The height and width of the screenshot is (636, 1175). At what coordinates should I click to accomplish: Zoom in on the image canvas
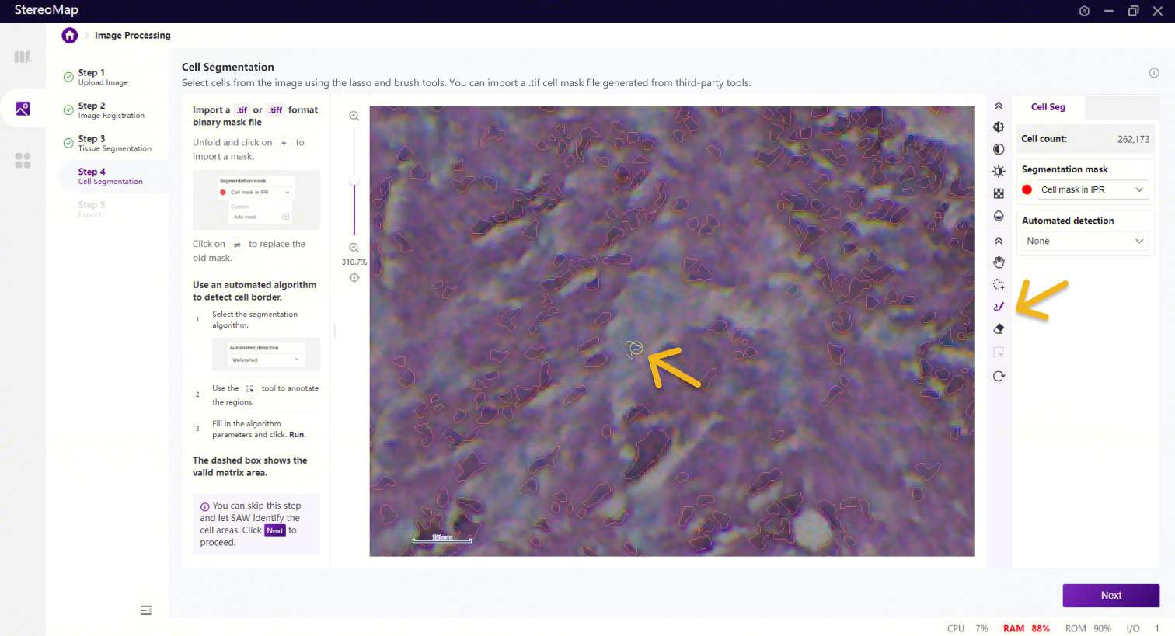click(354, 116)
